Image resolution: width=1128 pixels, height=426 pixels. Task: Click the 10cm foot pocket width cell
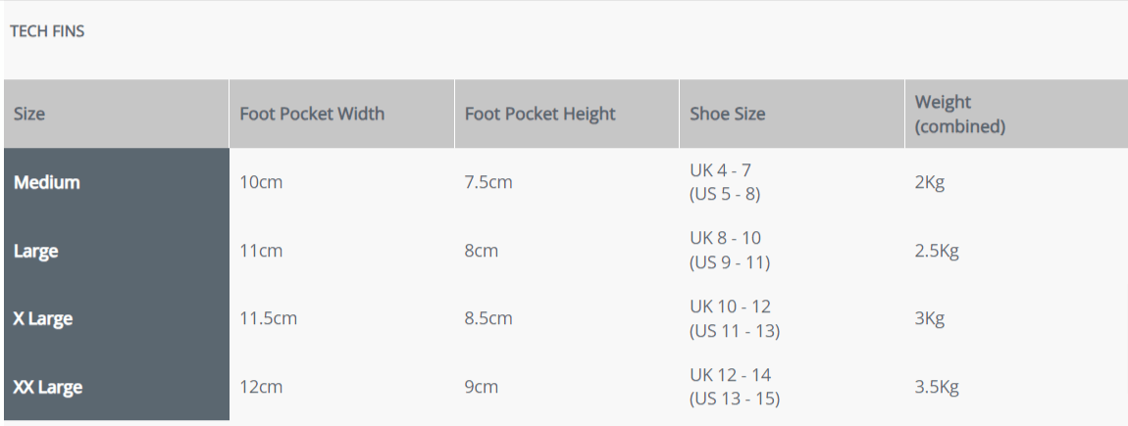pos(261,182)
